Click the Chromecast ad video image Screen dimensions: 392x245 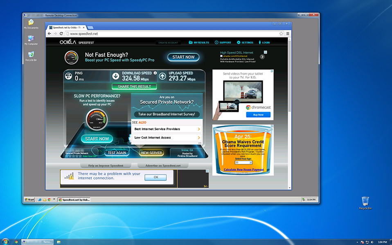[x=243, y=91]
